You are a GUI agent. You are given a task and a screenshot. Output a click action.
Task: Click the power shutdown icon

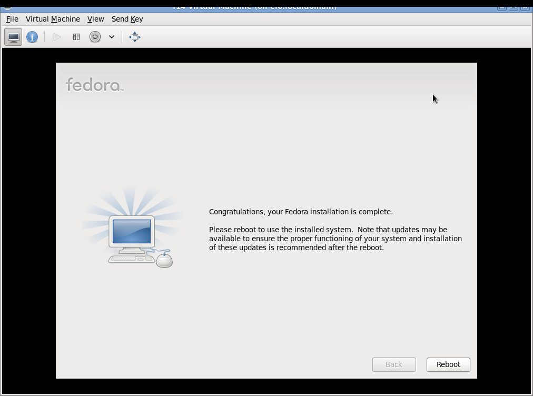point(95,37)
